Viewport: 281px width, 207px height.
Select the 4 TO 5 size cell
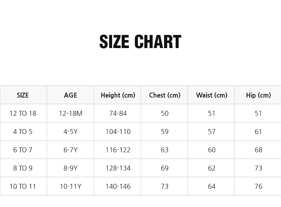point(23,132)
